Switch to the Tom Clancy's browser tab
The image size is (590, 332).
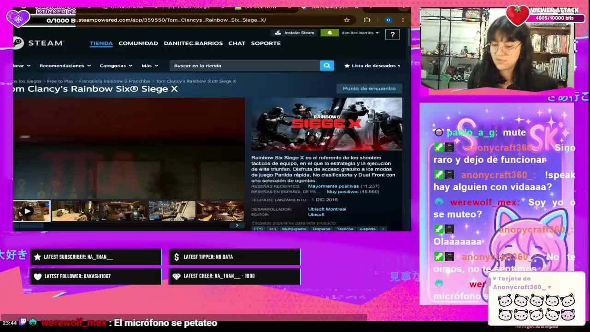pos(330,7)
